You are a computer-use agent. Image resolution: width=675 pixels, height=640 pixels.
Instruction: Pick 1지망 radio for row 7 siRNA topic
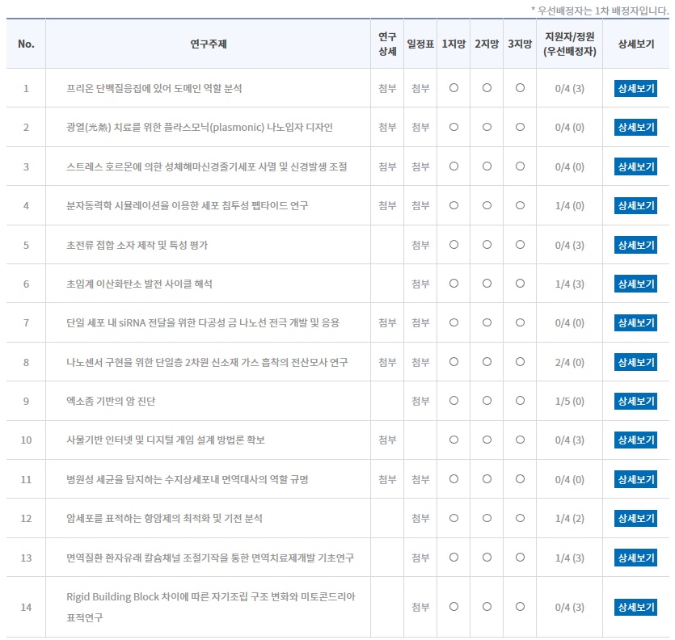[454, 322]
